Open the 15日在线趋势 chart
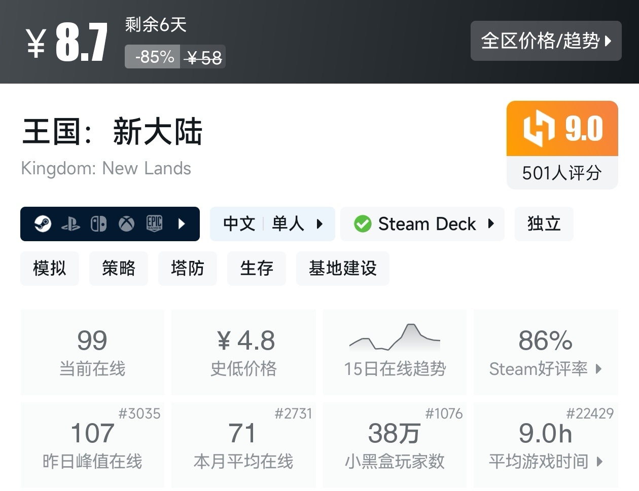This screenshot has width=639, height=491. click(x=395, y=352)
